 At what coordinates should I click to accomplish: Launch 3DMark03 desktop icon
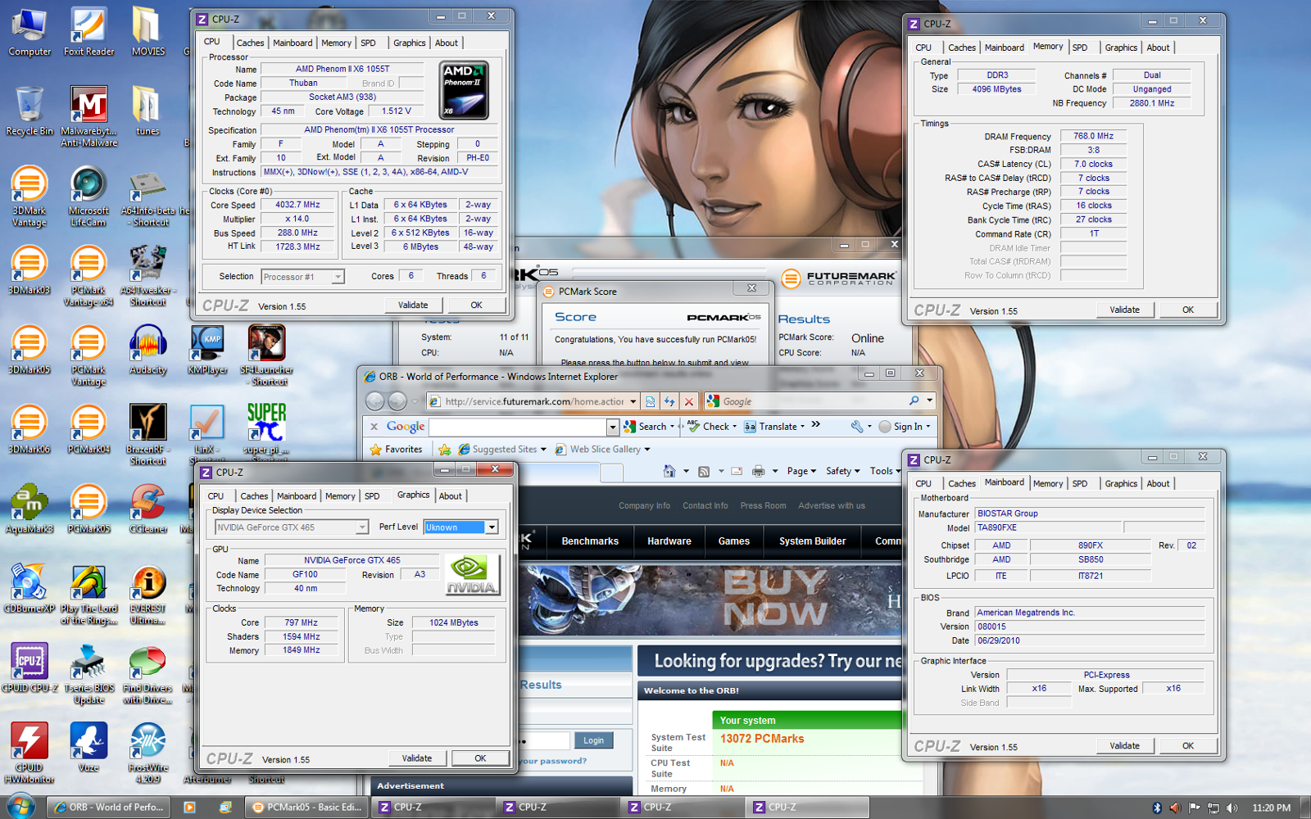click(x=29, y=270)
